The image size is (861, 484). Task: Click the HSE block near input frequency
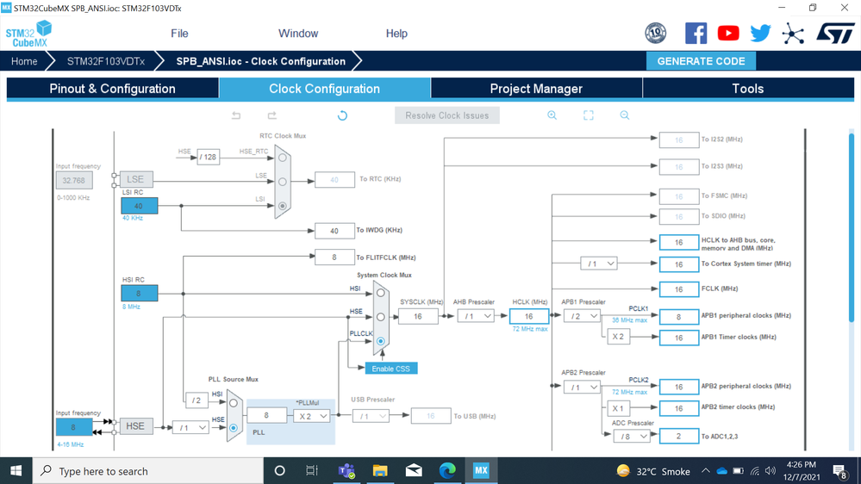[135, 425]
